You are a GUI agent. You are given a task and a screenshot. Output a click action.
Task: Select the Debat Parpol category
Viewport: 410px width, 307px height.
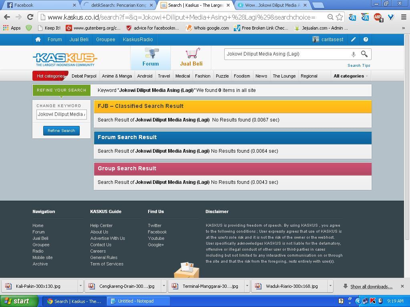tap(84, 76)
